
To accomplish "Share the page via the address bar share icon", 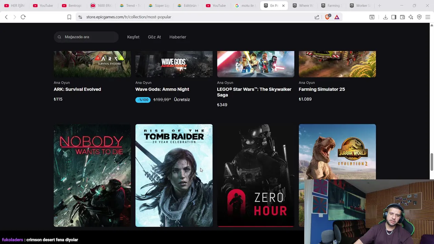I will (317, 17).
